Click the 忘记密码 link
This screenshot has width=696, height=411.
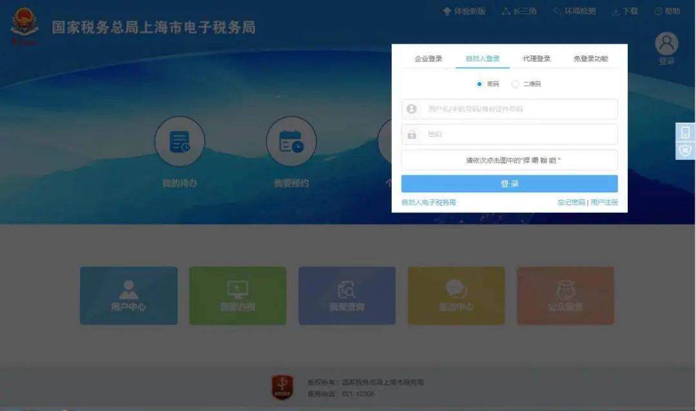(571, 203)
